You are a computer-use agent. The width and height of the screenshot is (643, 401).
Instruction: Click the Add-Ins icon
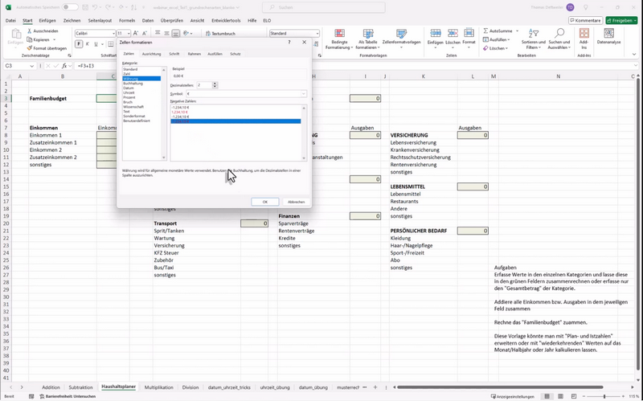point(584,35)
